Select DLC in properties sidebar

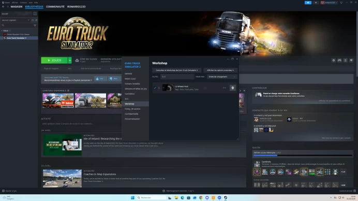coord(127,99)
